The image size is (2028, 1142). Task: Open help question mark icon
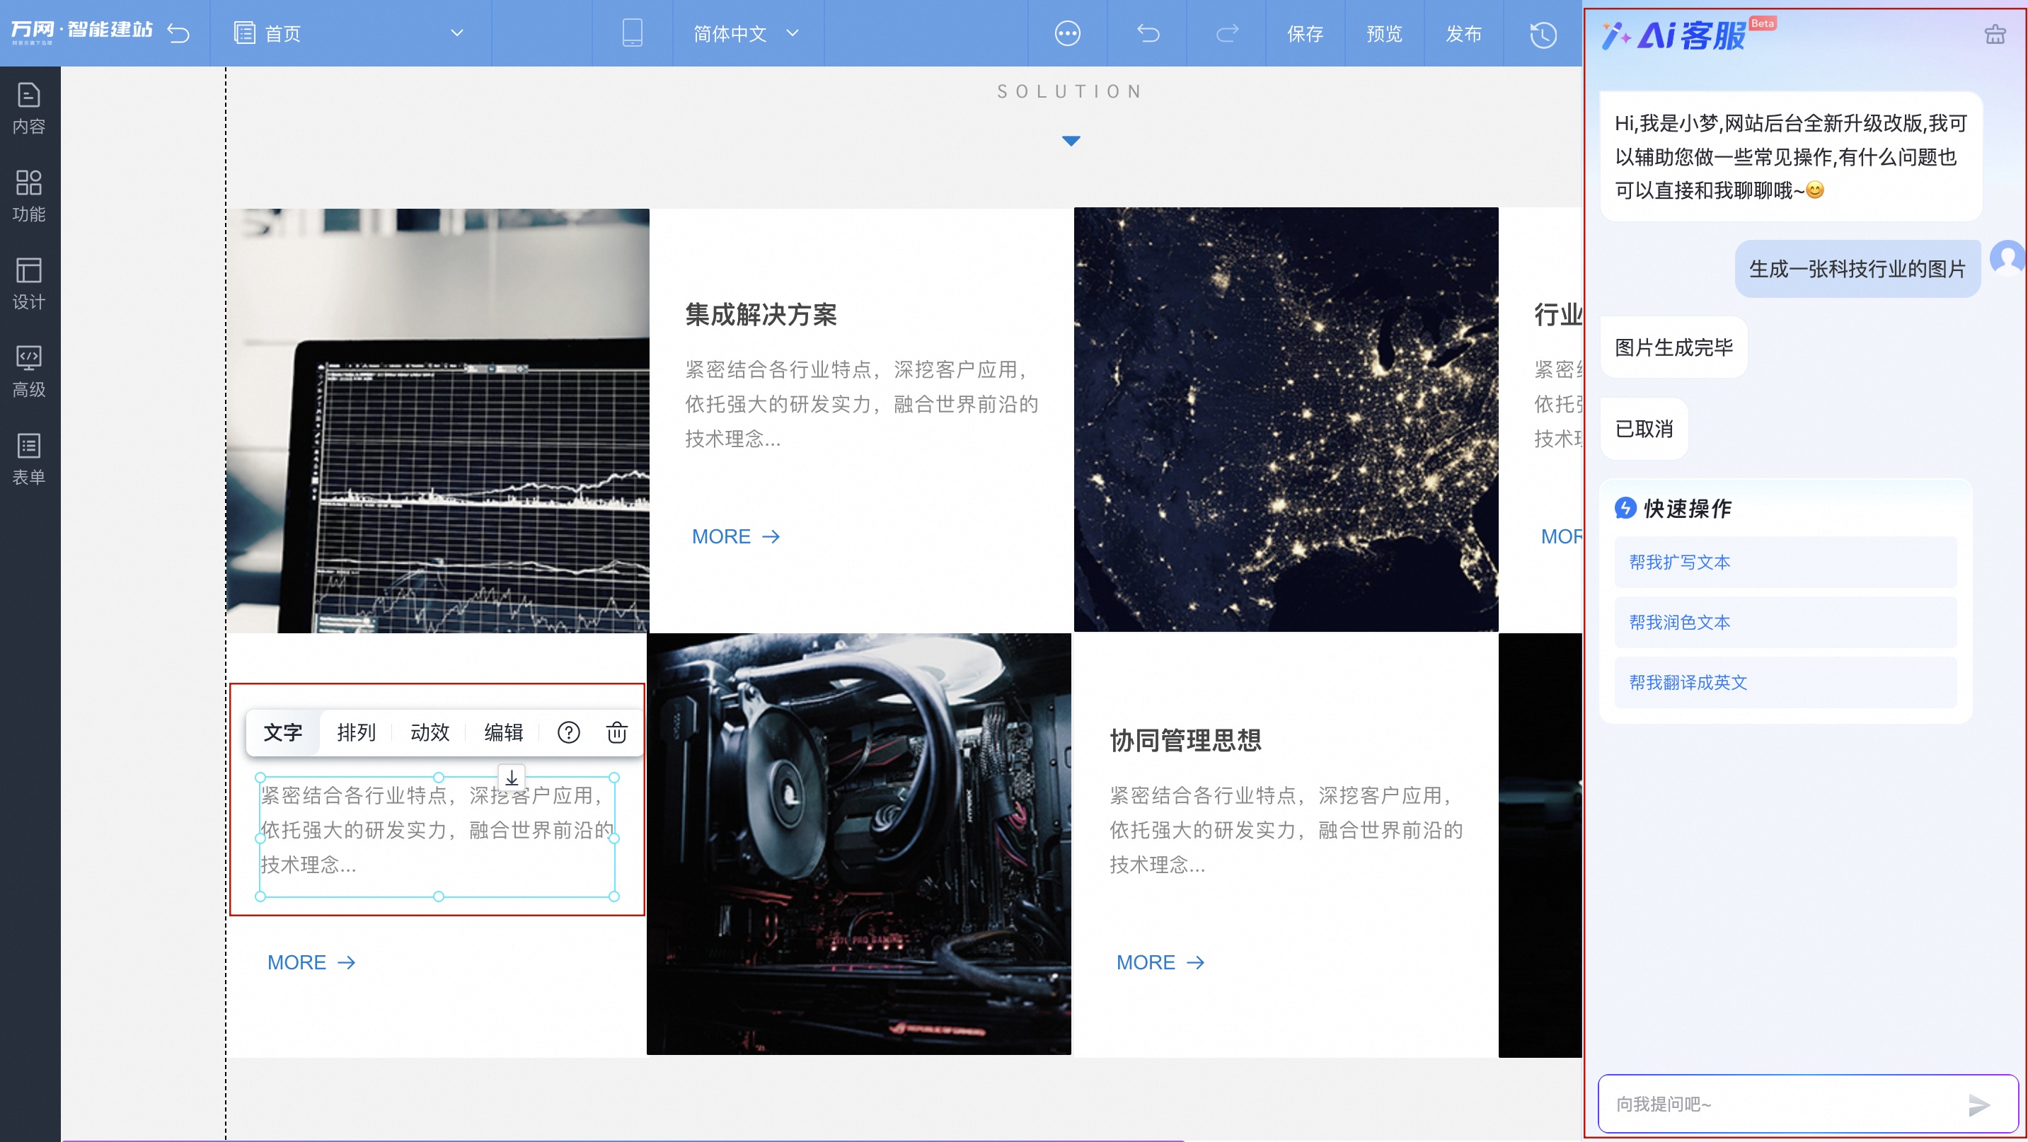pos(568,733)
